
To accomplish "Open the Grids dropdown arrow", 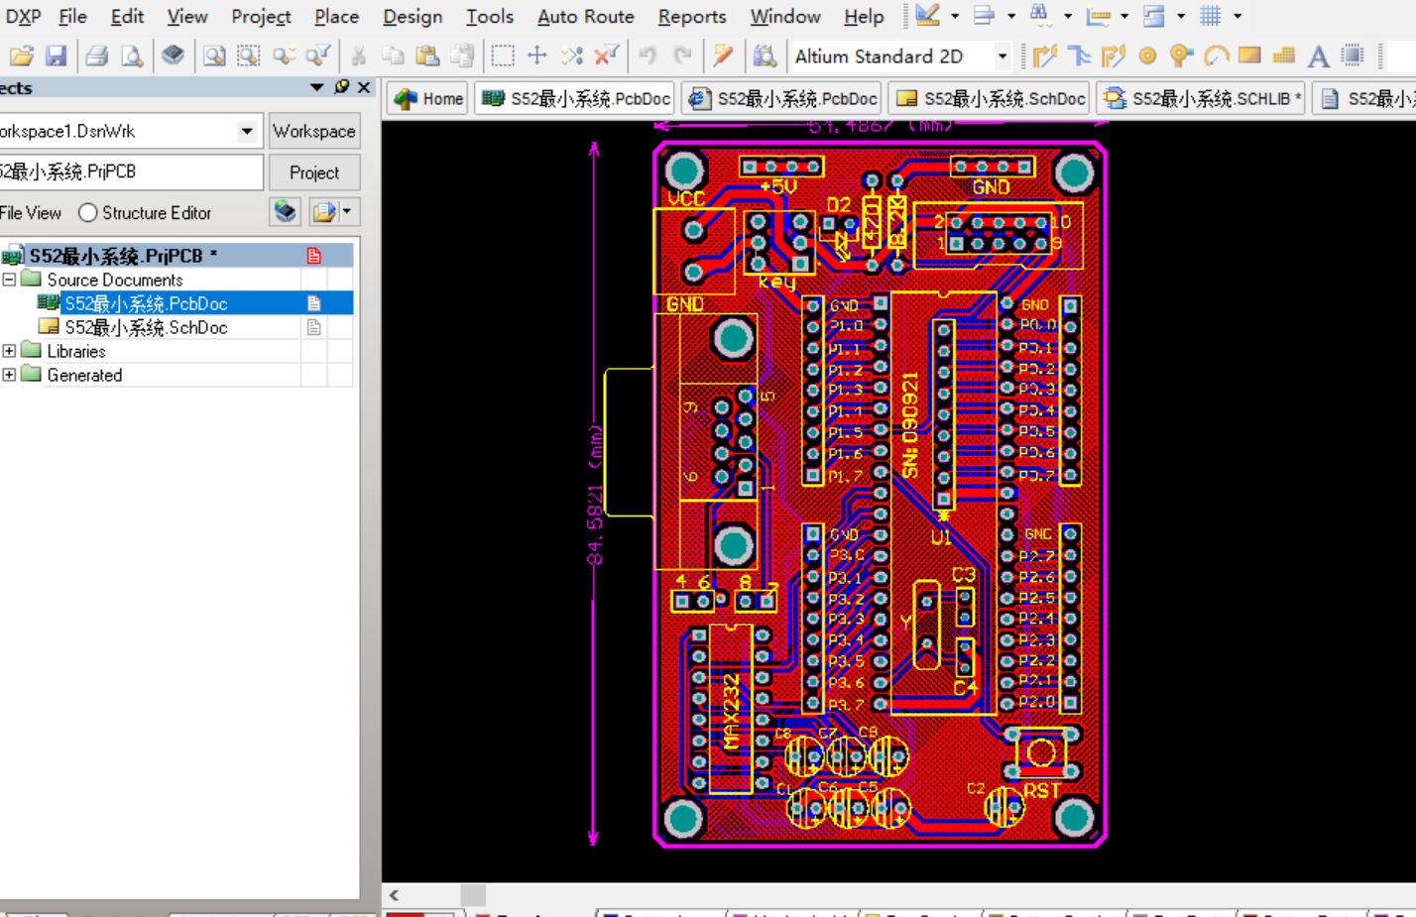I will pyautogui.click(x=1238, y=16).
